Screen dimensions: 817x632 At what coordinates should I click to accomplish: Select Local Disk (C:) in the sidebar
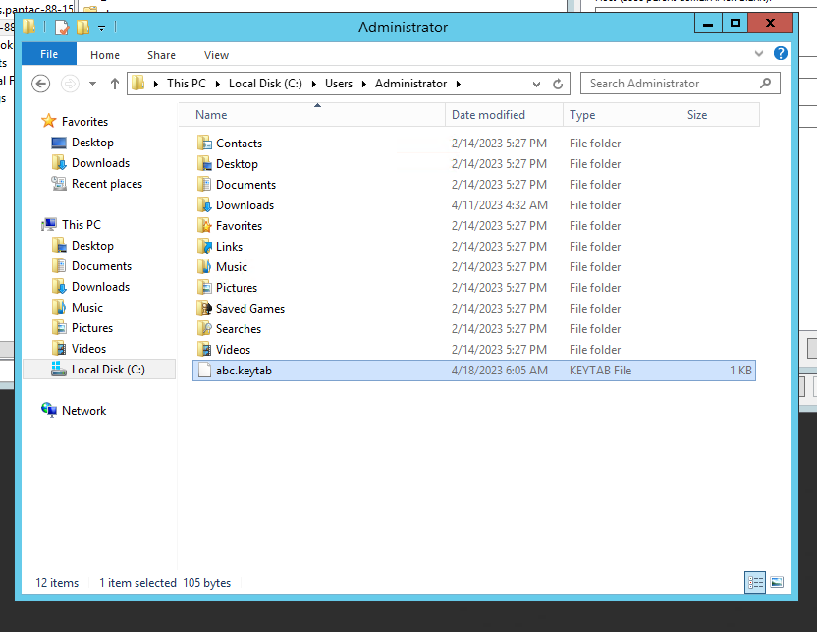[98, 370]
